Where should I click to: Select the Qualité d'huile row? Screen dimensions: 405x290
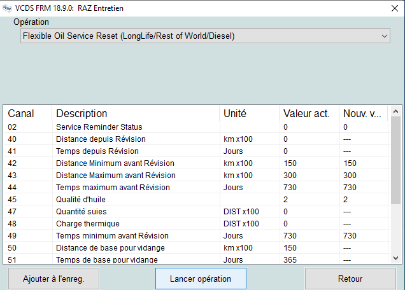(195, 200)
